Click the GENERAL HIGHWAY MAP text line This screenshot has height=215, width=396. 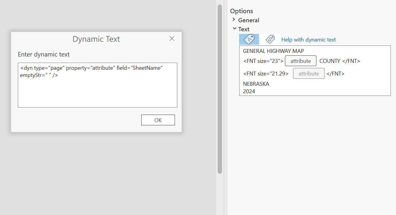click(x=273, y=51)
